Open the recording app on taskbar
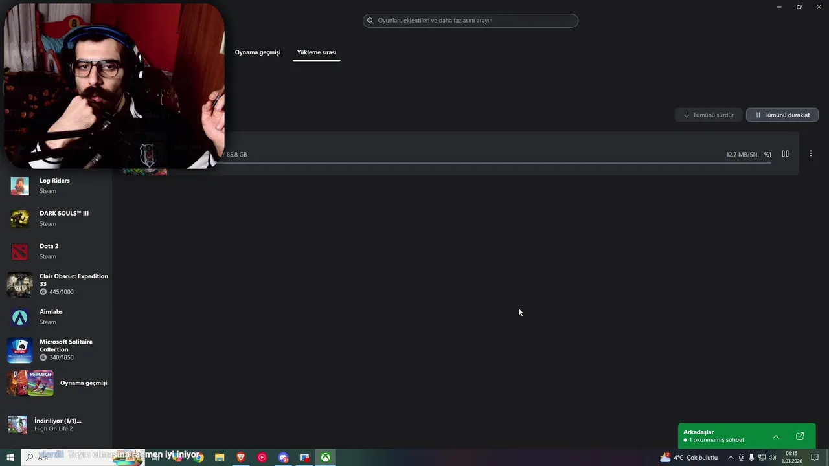This screenshot has height=466, width=829. coord(304,458)
